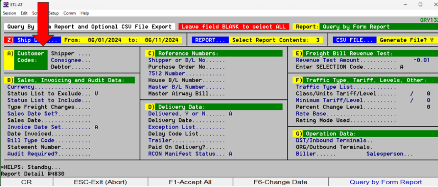The image size is (438, 187).
Task: Open the Session menu
Action: coord(10,13)
